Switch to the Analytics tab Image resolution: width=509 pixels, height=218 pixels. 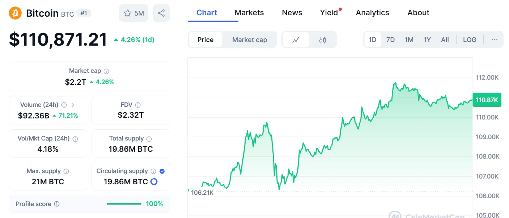point(372,13)
